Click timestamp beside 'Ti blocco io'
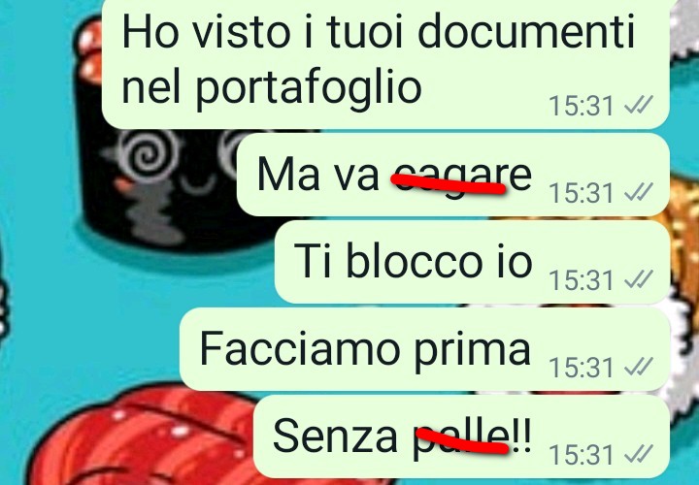699x485 pixels. (582, 280)
